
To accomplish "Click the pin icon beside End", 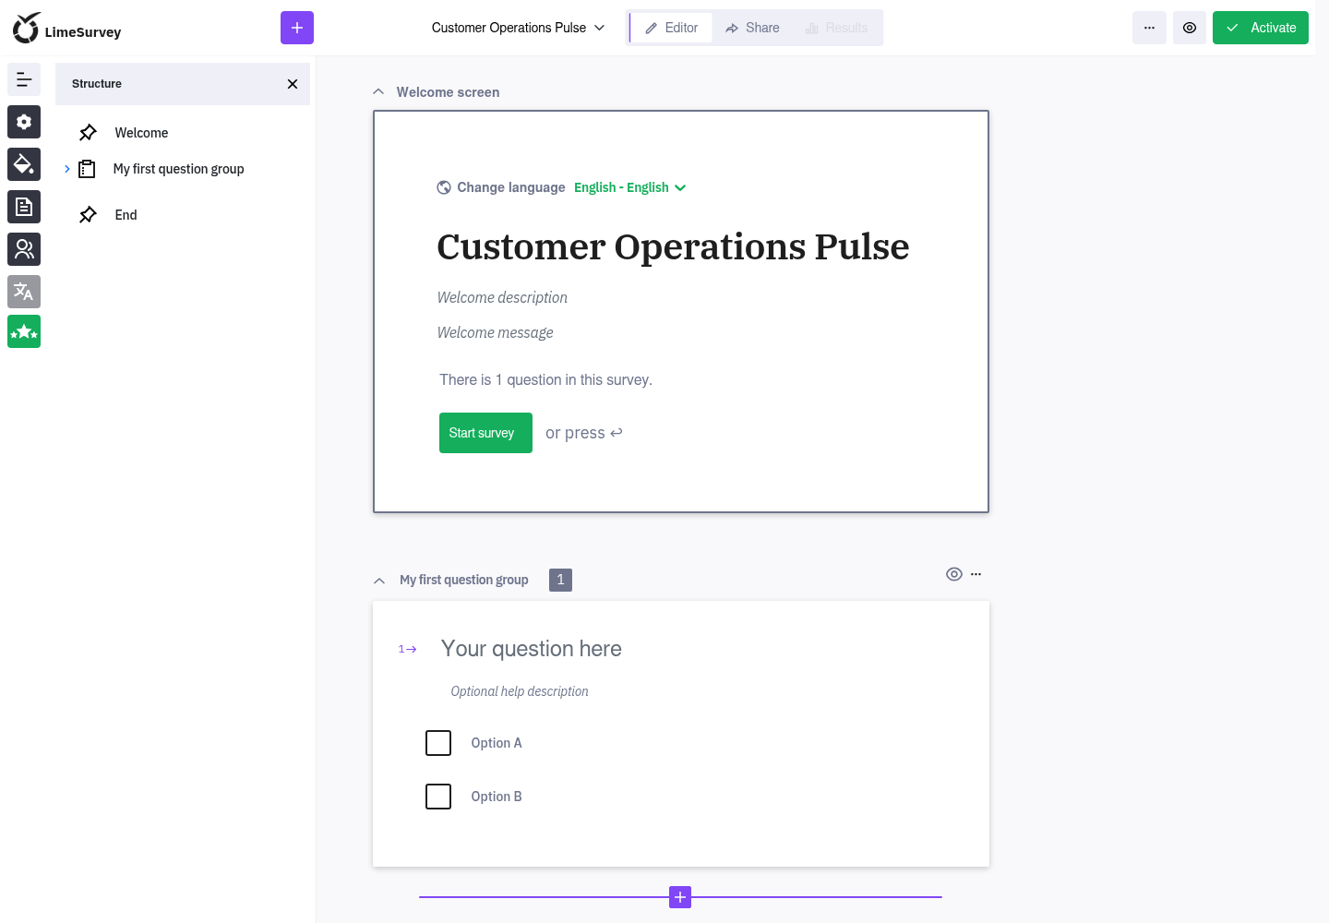I will point(88,215).
